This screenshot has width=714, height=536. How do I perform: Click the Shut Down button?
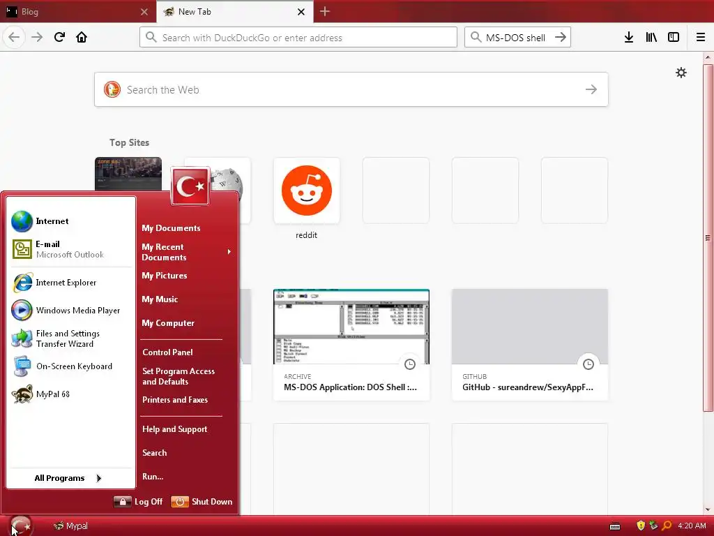point(202,501)
